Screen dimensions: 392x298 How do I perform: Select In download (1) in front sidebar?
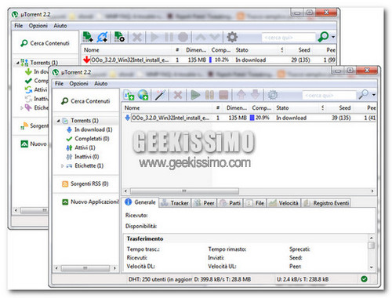[x=89, y=129]
